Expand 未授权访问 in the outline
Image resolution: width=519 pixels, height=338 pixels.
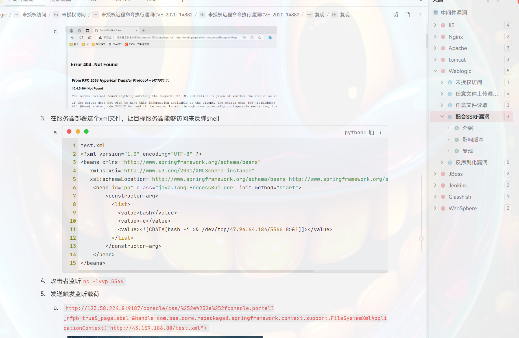click(442, 82)
